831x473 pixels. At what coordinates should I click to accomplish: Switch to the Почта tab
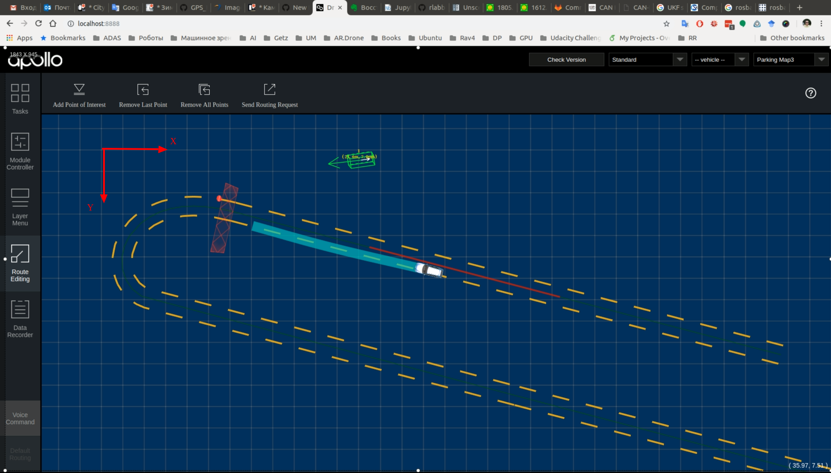click(x=57, y=8)
